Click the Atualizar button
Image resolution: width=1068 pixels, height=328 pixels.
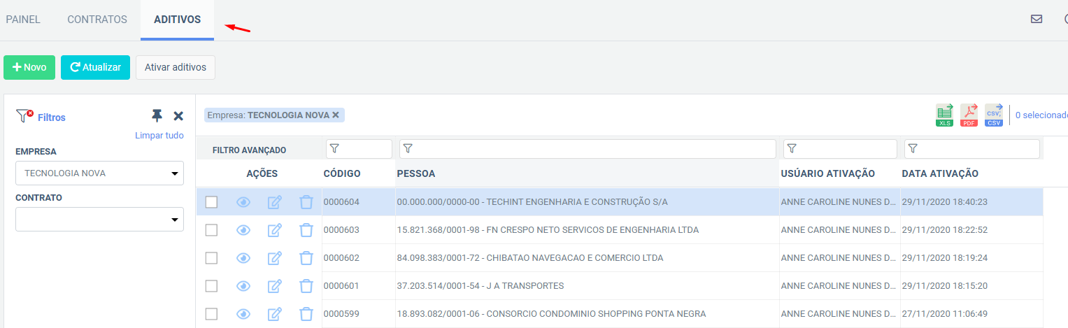(x=95, y=67)
